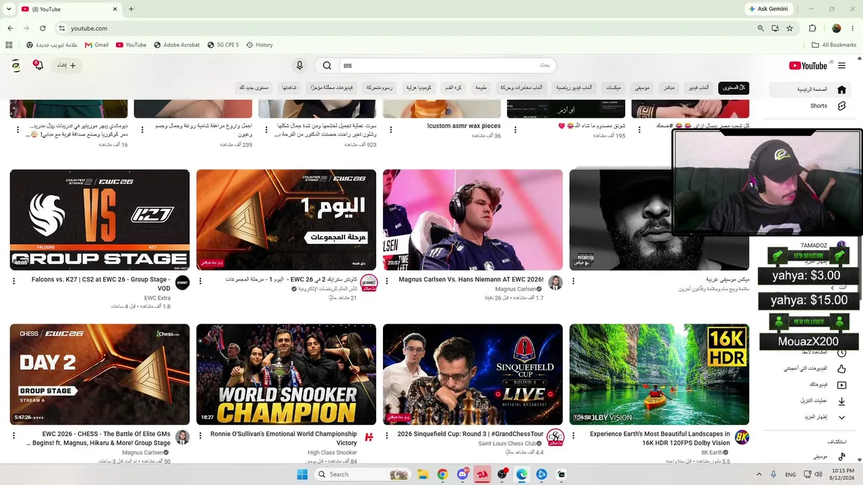Expand the sidebar with the show-more chevron
Screen dimensions: 863x485
point(841,417)
